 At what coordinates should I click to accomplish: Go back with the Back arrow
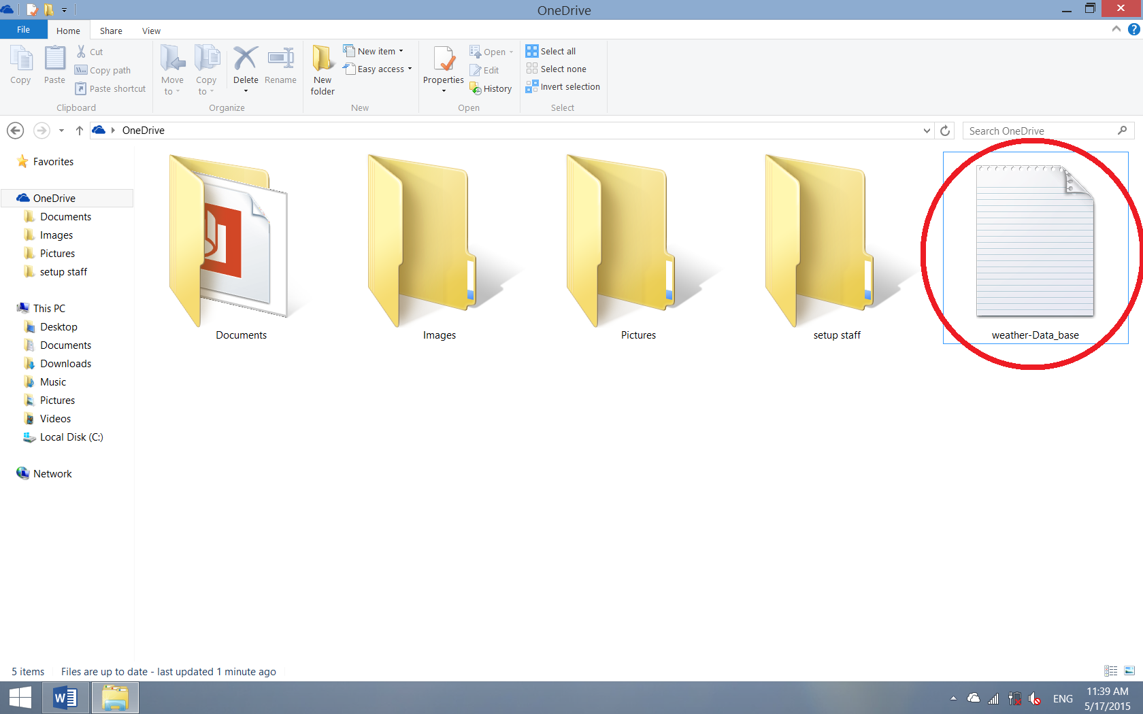pos(15,130)
